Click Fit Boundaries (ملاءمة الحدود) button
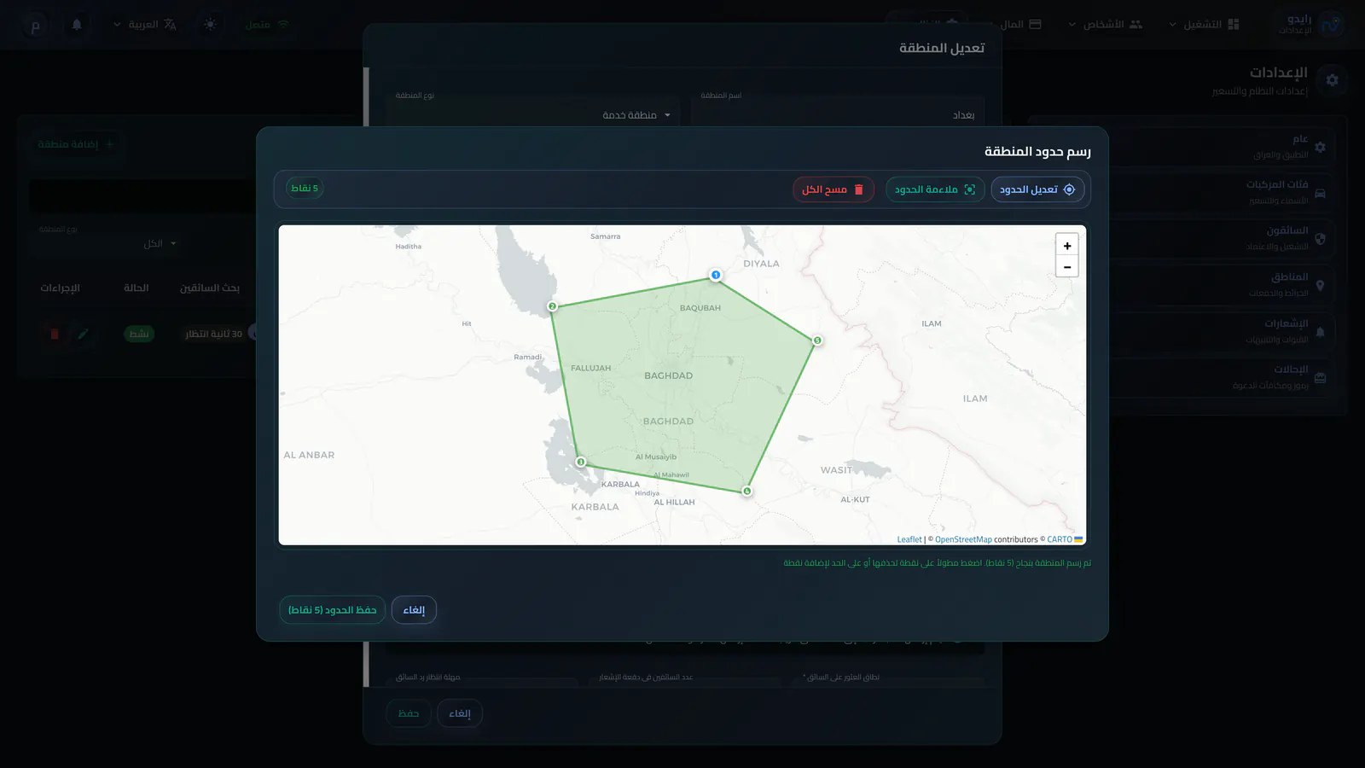 coord(935,189)
